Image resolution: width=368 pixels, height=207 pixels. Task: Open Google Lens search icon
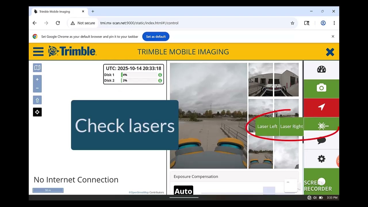pyautogui.click(x=307, y=23)
